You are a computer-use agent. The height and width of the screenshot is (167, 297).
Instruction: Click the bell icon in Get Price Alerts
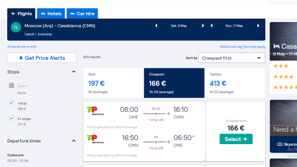coord(21,58)
